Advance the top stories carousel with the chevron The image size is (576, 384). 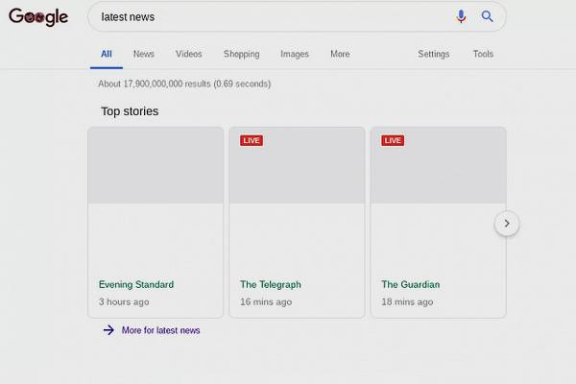[507, 224]
